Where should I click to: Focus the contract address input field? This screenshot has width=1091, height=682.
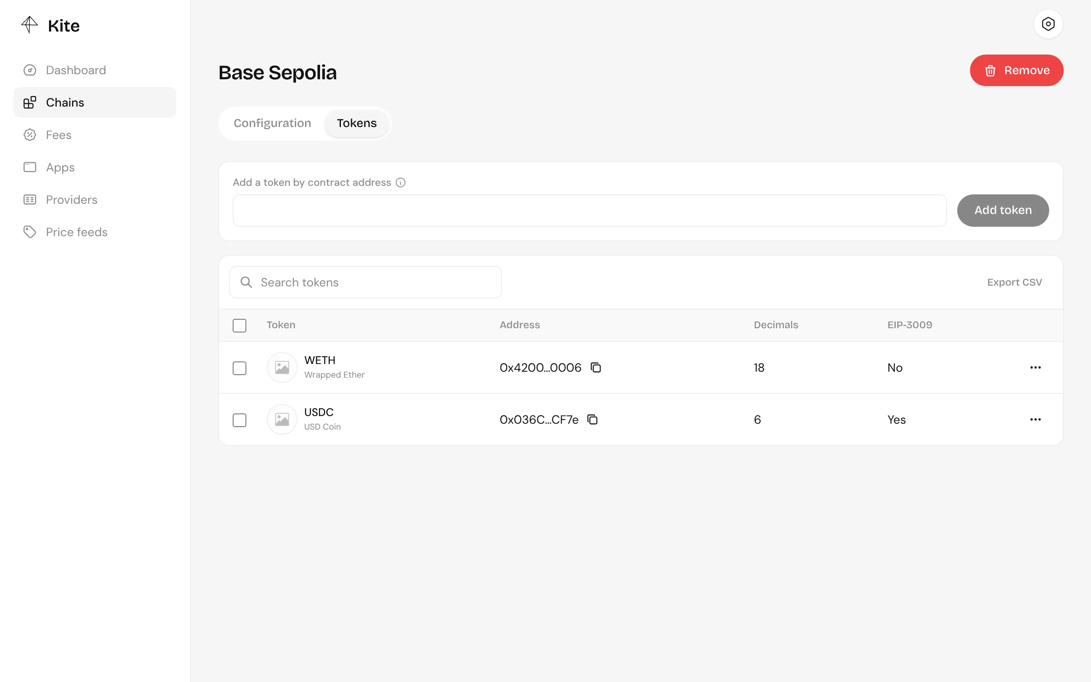[x=589, y=210]
